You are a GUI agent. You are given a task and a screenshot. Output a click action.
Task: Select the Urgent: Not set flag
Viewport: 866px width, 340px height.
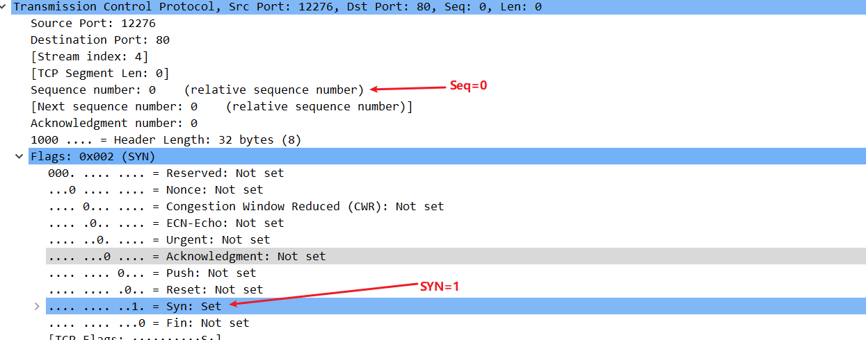(x=159, y=239)
